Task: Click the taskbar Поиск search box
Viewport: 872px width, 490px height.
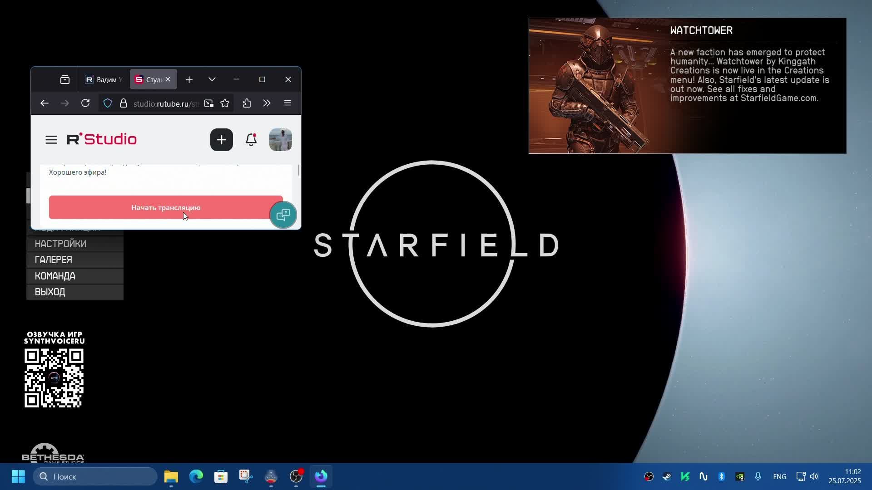Action: tap(95, 476)
